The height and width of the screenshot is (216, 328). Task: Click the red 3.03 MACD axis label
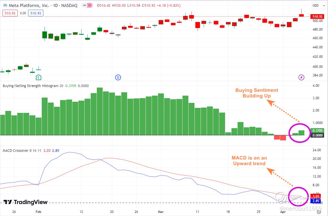(x=316, y=196)
